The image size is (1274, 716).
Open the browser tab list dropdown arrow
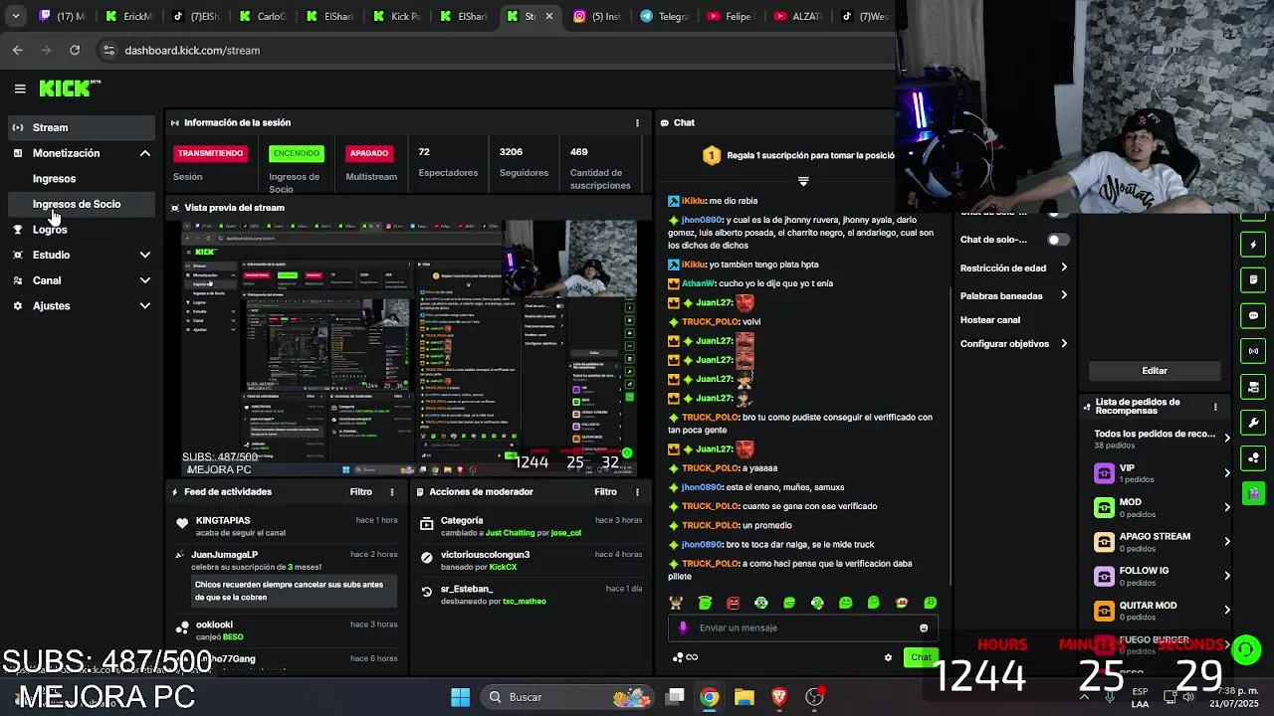pos(18,16)
